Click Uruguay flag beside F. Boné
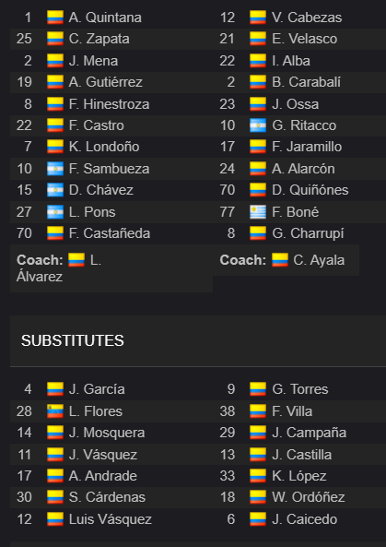 coord(258,212)
